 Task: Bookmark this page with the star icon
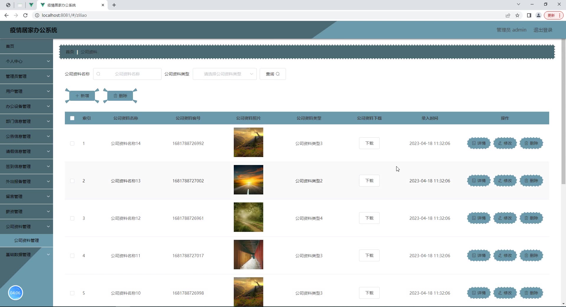click(517, 15)
